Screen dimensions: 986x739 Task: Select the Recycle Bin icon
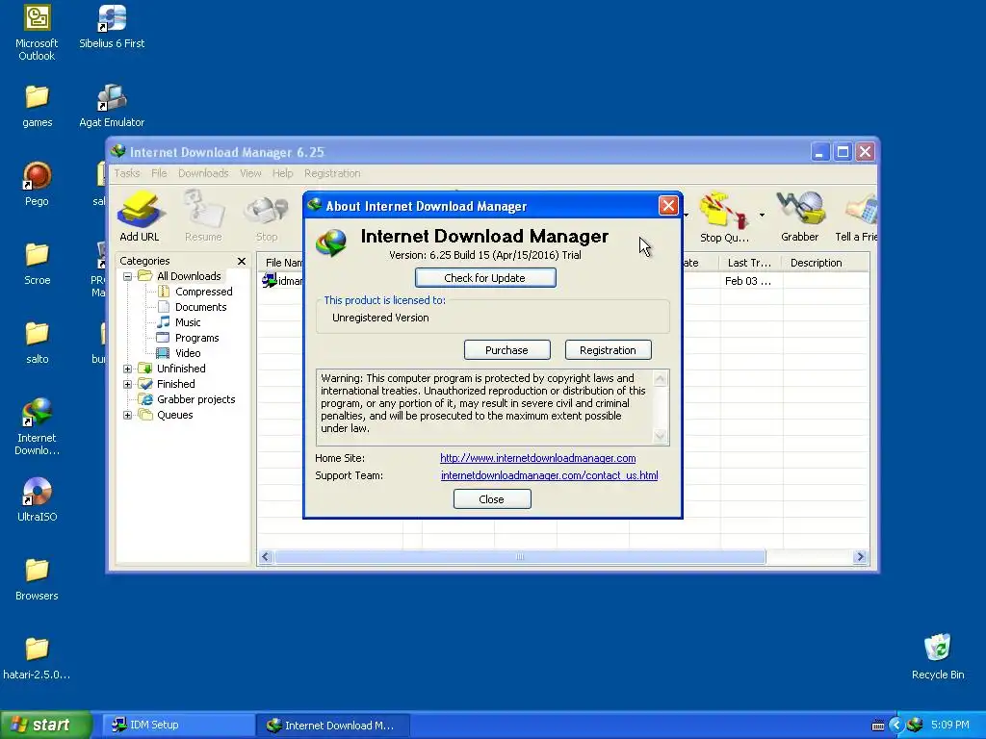tap(938, 656)
